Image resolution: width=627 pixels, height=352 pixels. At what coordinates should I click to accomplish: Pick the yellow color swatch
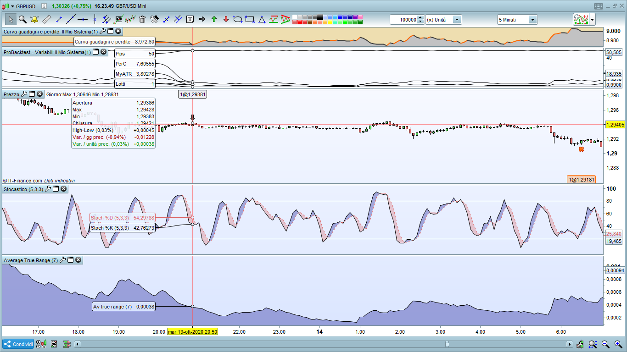coord(330,22)
